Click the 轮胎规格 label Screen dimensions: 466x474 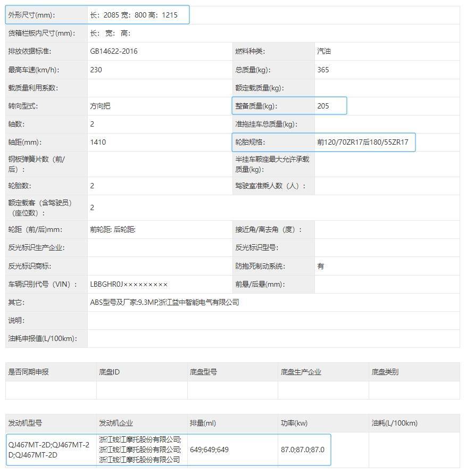[x=250, y=143]
